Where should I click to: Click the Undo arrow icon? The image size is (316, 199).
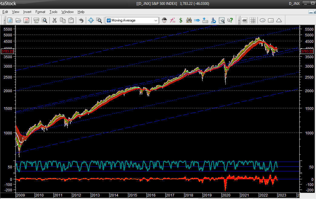tap(81, 20)
